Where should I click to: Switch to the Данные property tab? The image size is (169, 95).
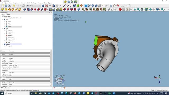pos(7,88)
